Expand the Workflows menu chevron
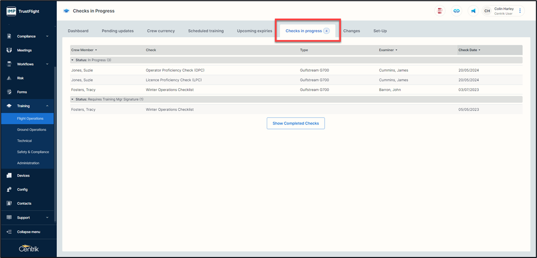Screen dimensions: 537x258 click(x=47, y=64)
